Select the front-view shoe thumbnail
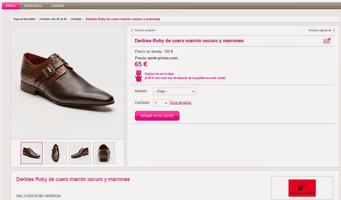 [56, 153]
